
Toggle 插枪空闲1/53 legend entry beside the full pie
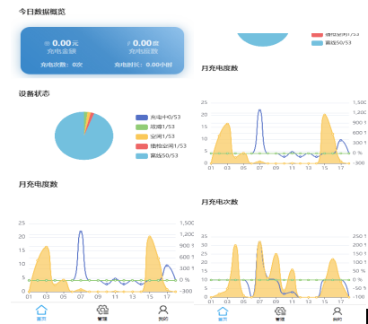[x=161, y=146]
